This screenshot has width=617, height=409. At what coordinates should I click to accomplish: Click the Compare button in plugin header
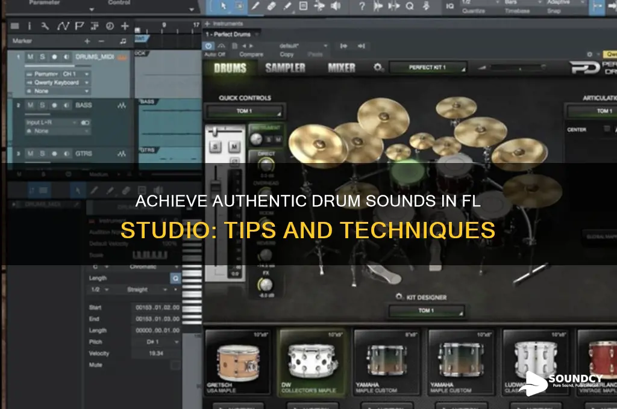(251, 55)
